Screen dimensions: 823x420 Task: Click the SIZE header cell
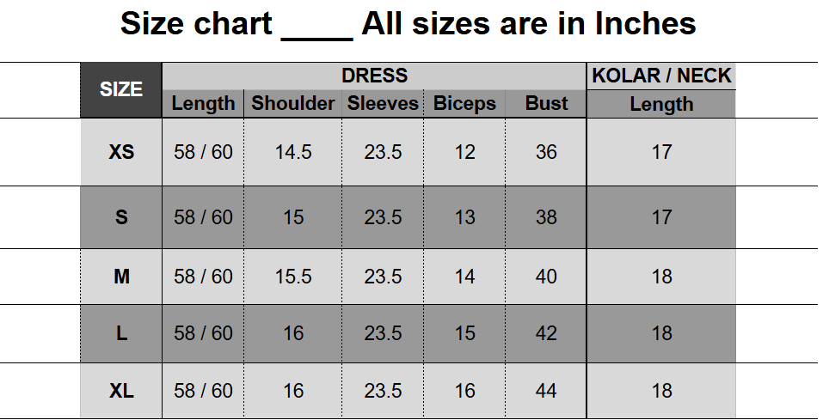pos(121,89)
